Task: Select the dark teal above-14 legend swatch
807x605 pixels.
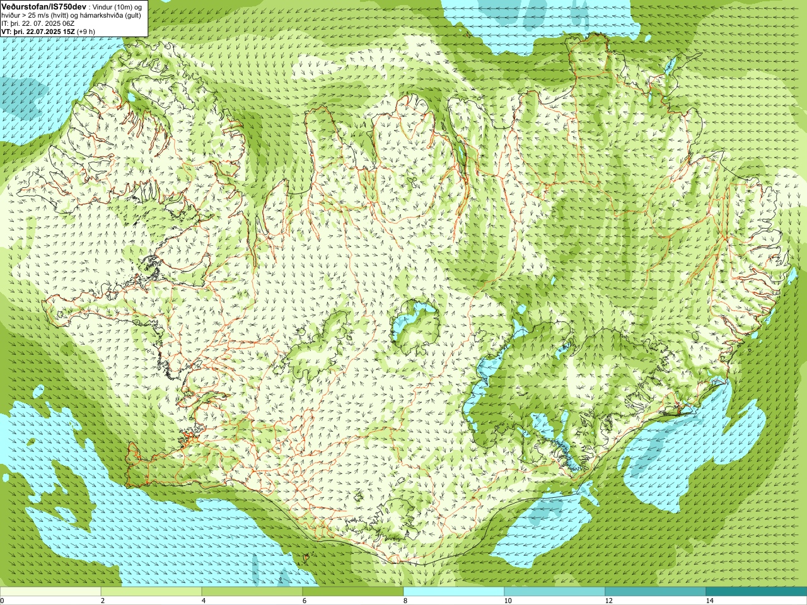Action: point(757,592)
